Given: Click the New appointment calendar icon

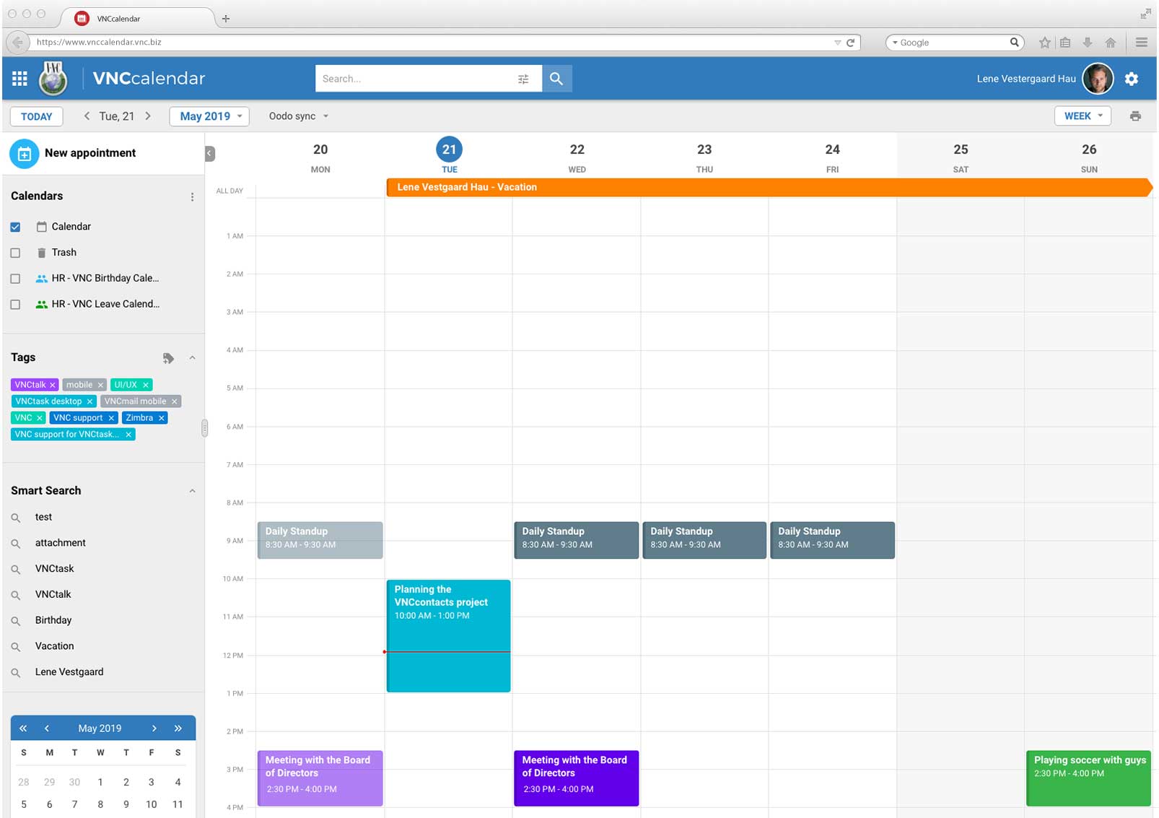Looking at the screenshot, I should pyautogui.click(x=24, y=153).
